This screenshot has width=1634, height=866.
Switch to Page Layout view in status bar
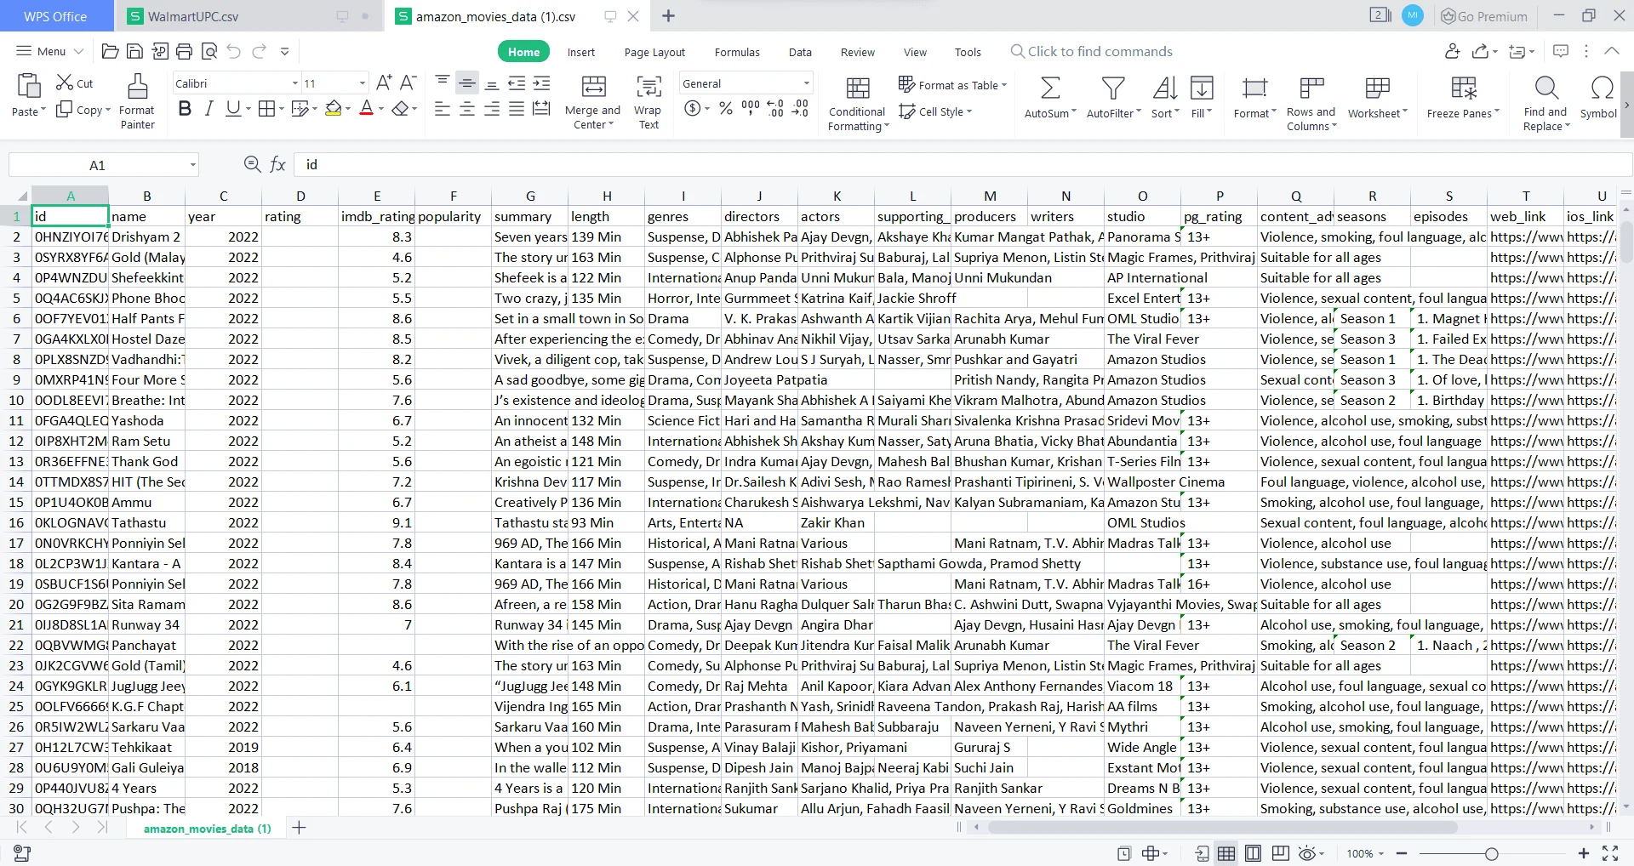pos(1253,853)
